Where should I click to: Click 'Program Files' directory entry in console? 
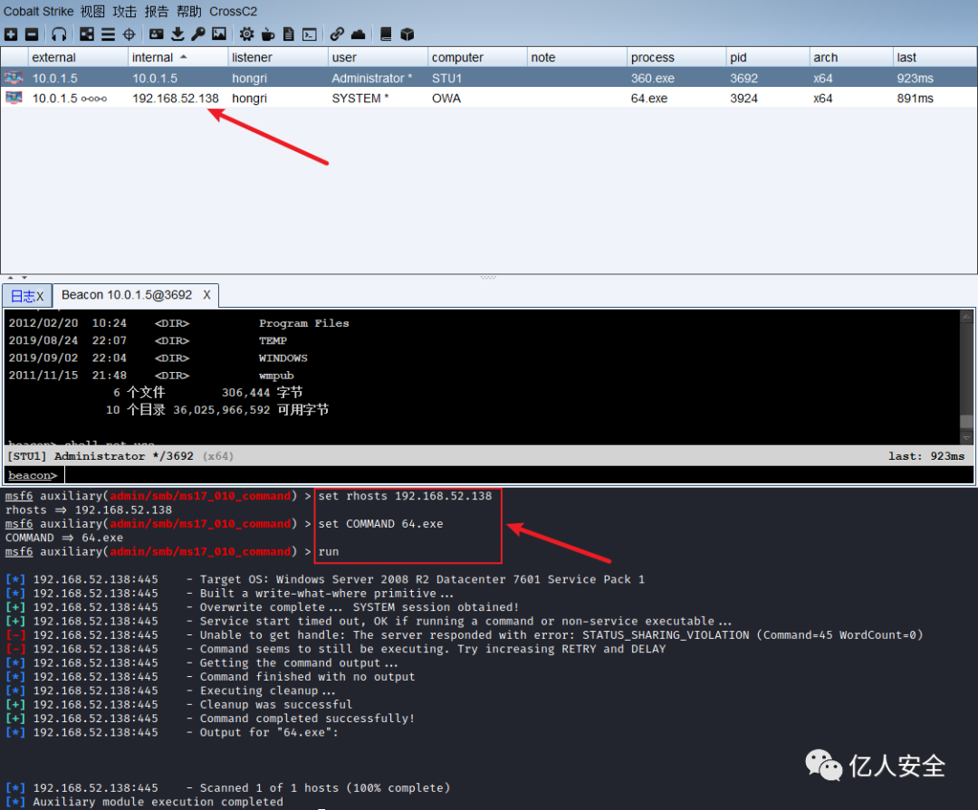coord(303,323)
